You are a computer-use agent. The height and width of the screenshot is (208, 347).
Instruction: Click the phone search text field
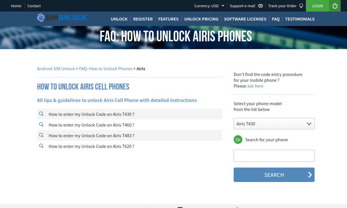click(274, 156)
